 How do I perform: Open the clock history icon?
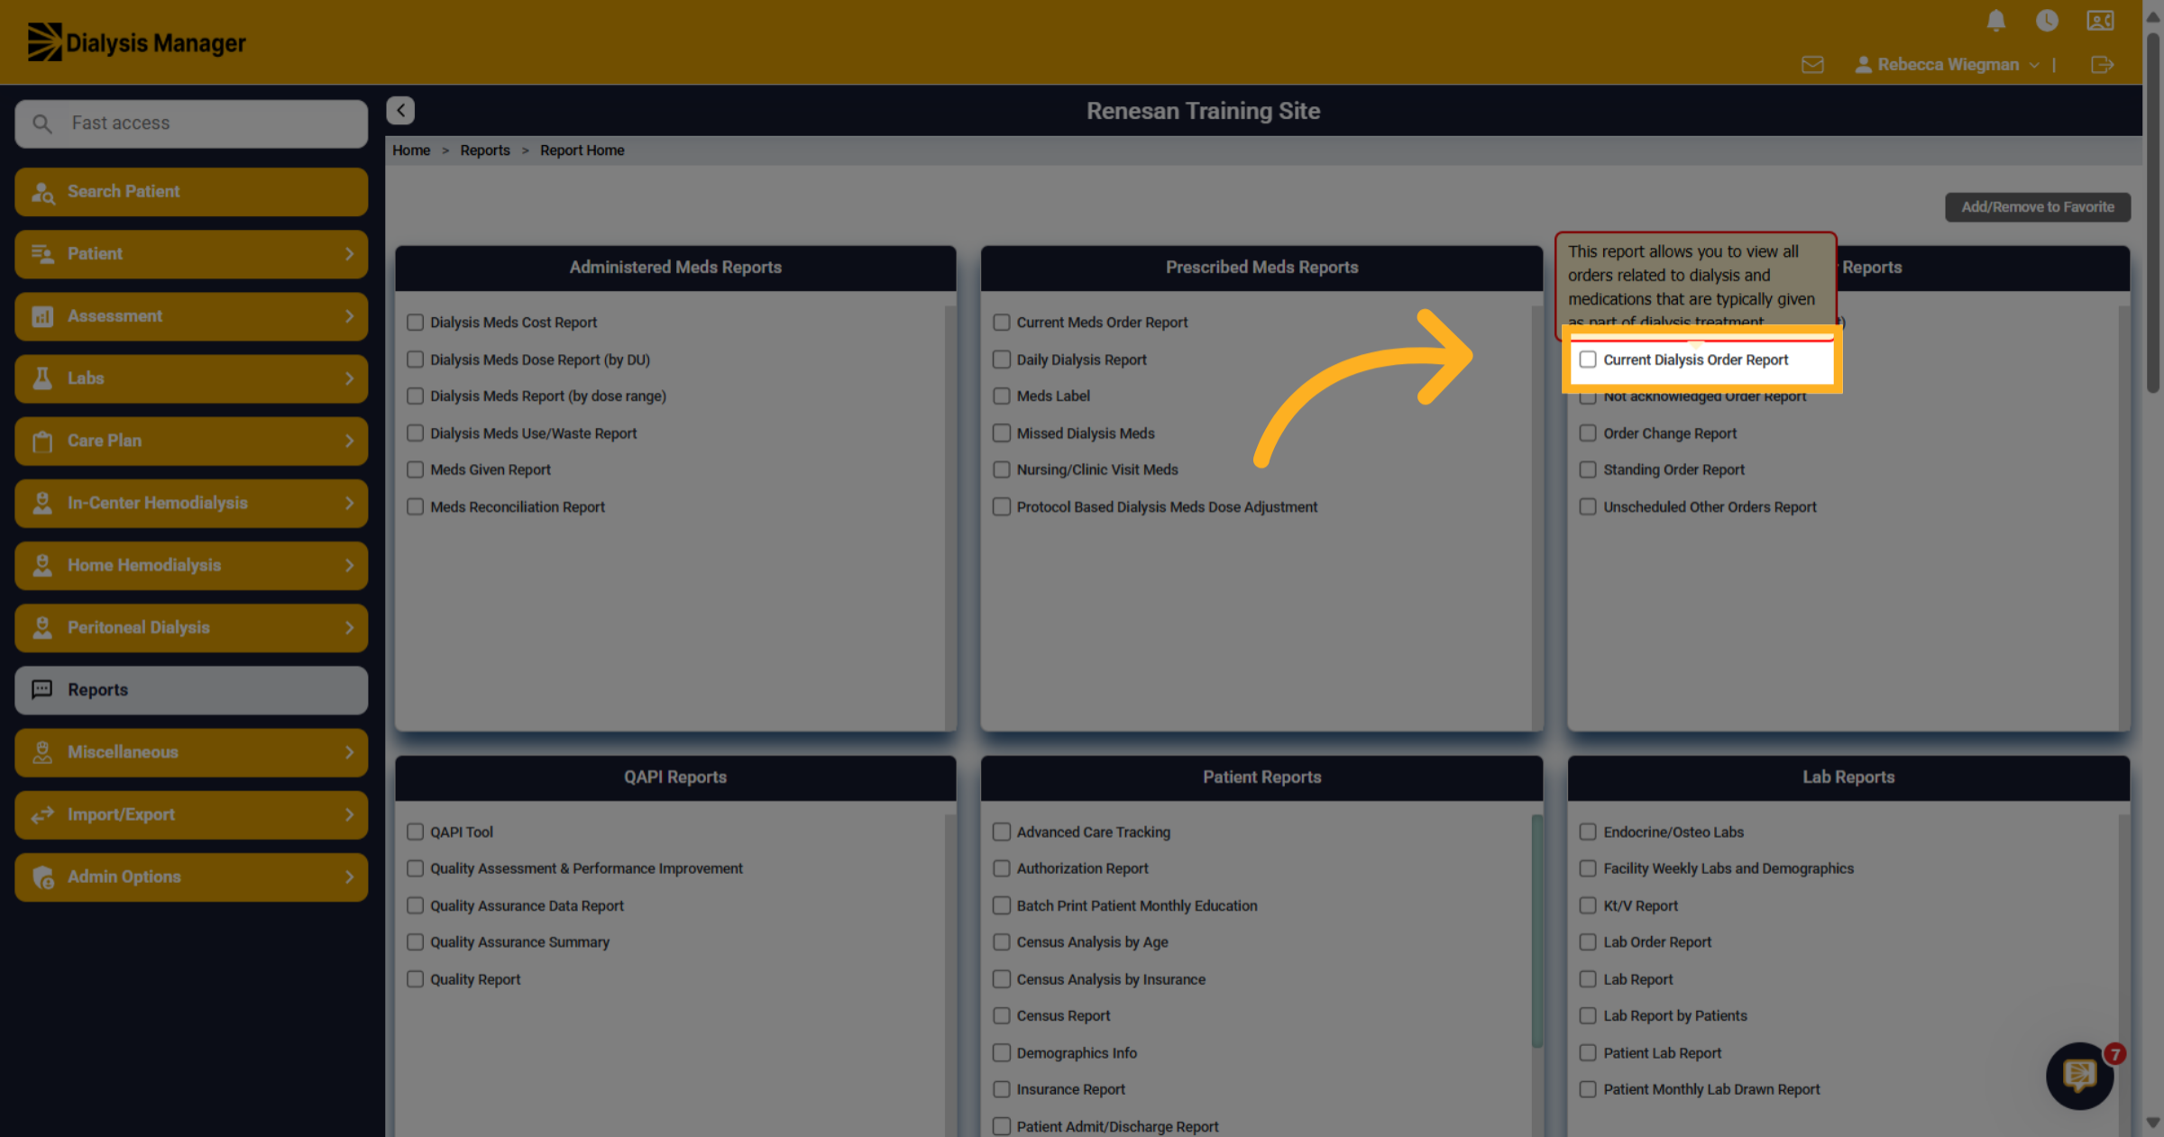point(2047,21)
